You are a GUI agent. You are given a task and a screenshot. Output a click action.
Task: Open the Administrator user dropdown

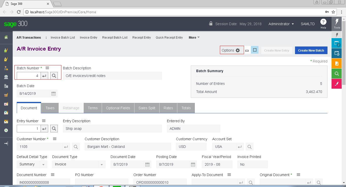281,24
